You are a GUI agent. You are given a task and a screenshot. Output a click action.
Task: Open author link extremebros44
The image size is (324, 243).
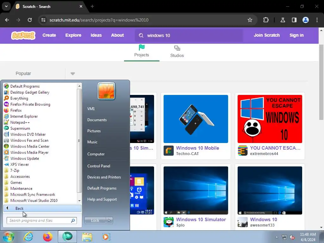click(264, 154)
